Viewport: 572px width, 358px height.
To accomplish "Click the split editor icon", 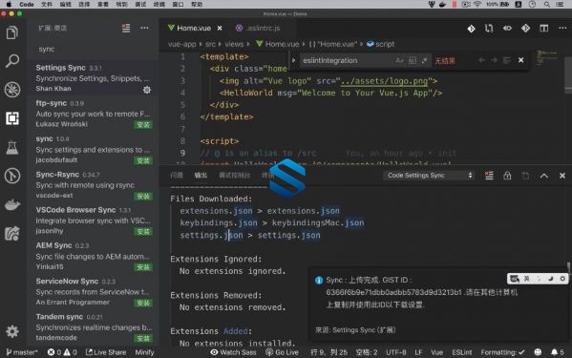I will [543, 28].
